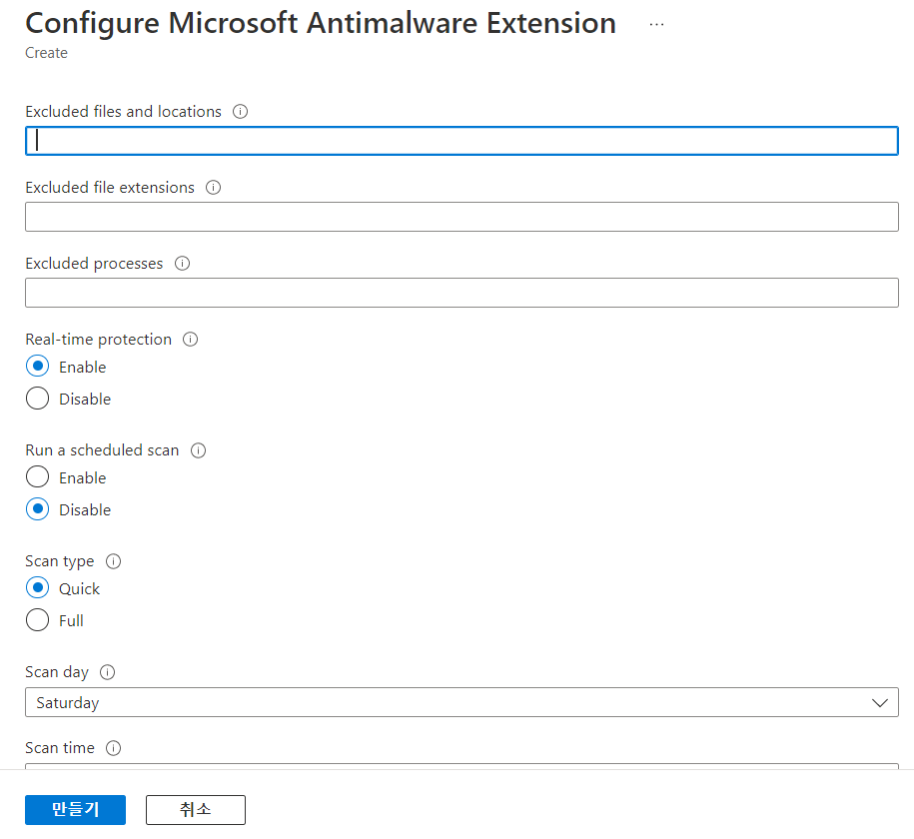Show info for Scan time
914x839 pixels.
pyautogui.click(x=113, y=747)
